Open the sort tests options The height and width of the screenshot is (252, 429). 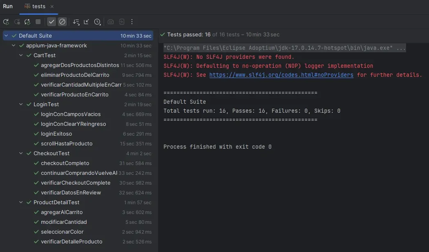[76, 22]
